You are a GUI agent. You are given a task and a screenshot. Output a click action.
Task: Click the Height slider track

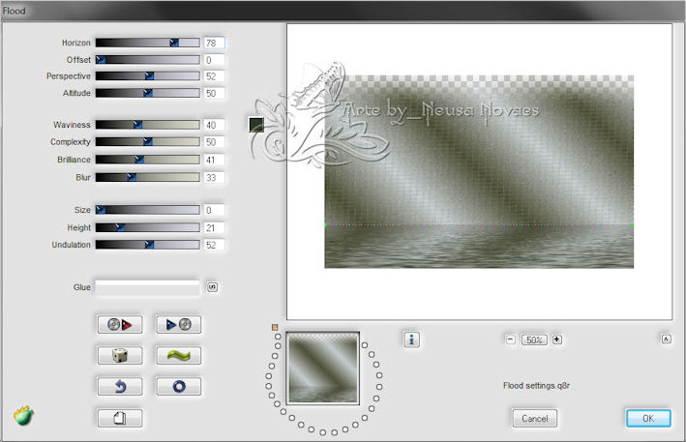pos(147,227)
